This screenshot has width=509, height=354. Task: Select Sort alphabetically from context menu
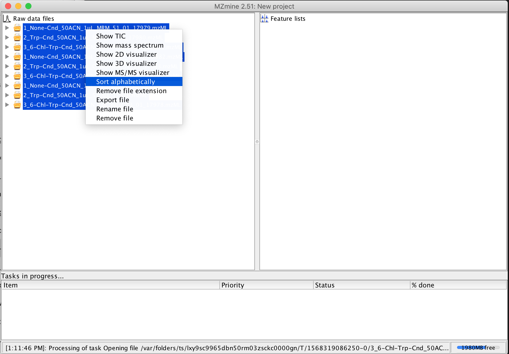[x=125, y=81]
